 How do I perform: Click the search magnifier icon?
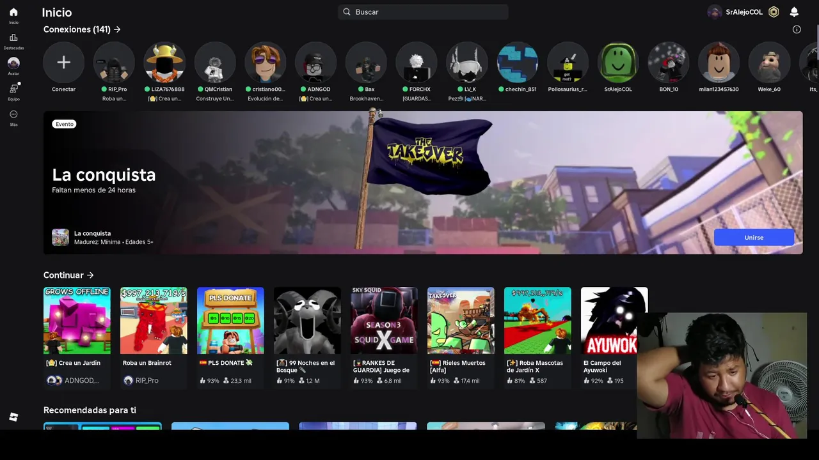coord(347,11)
